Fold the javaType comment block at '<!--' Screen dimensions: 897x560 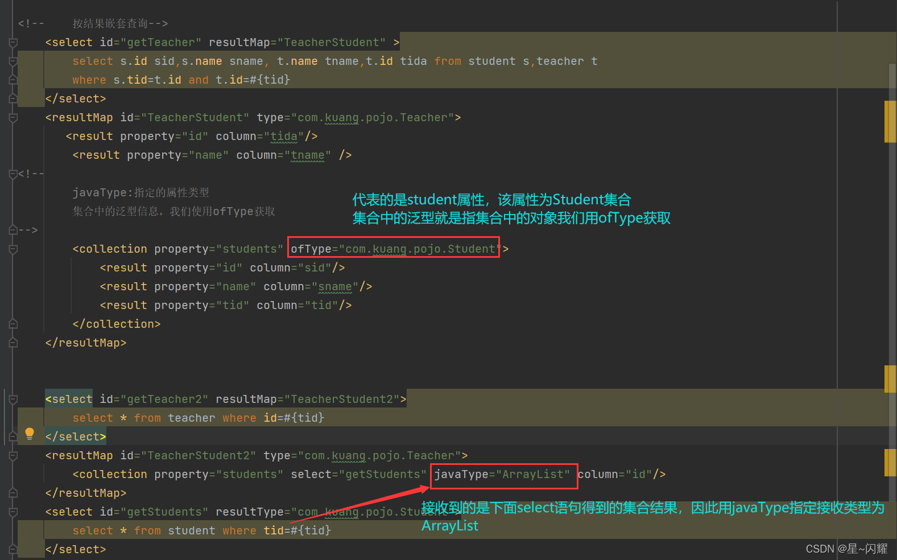tap(13, 174)
